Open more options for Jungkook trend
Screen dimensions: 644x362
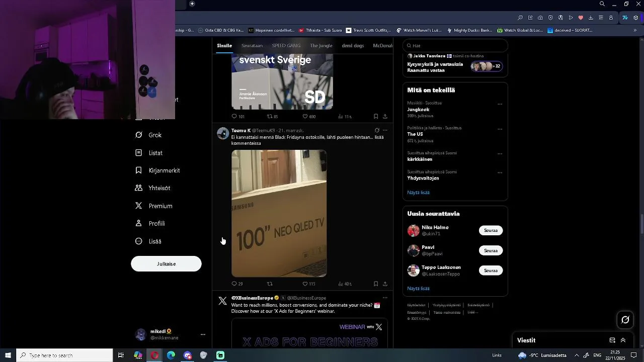500,104
